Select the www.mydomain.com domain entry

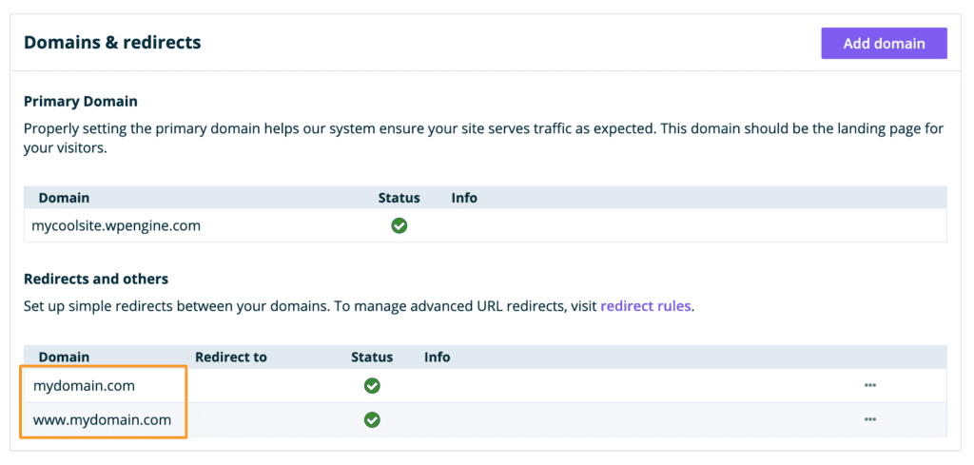(102, 419)
